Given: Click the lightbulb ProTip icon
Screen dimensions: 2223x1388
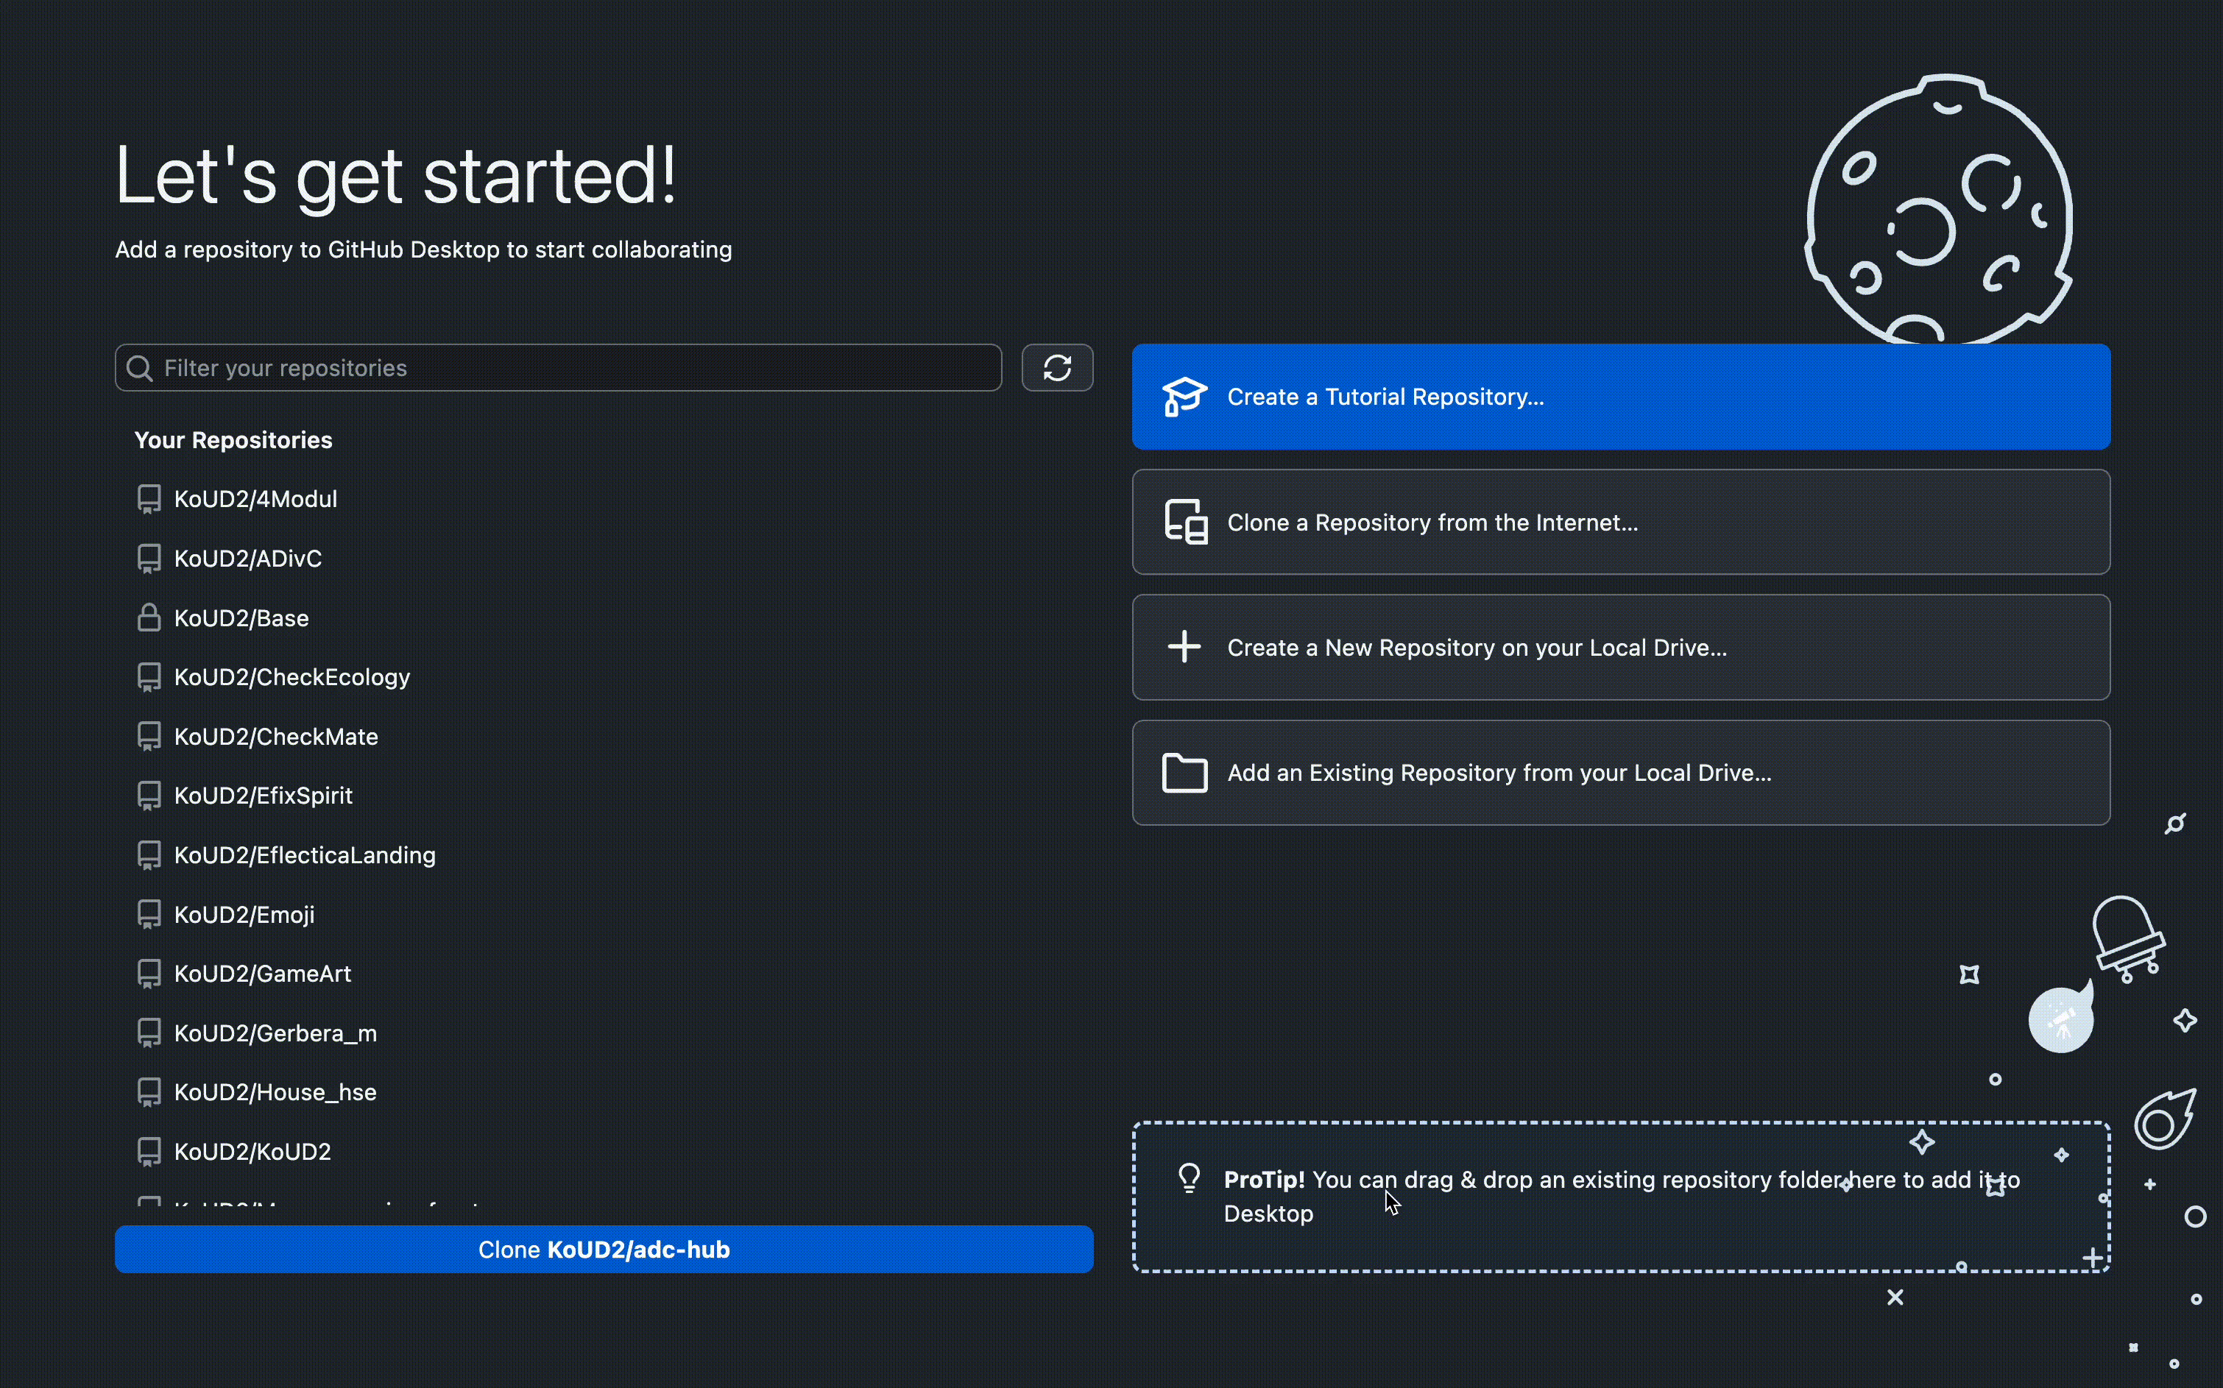Looking at the screenshot, I should 1189,1179.
